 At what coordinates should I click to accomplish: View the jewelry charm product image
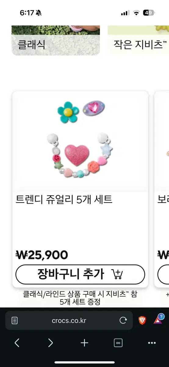click(x=80, y=142)
